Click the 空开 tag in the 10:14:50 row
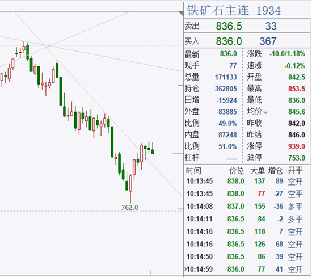The image size is (312, 278). tap(296, 256)
